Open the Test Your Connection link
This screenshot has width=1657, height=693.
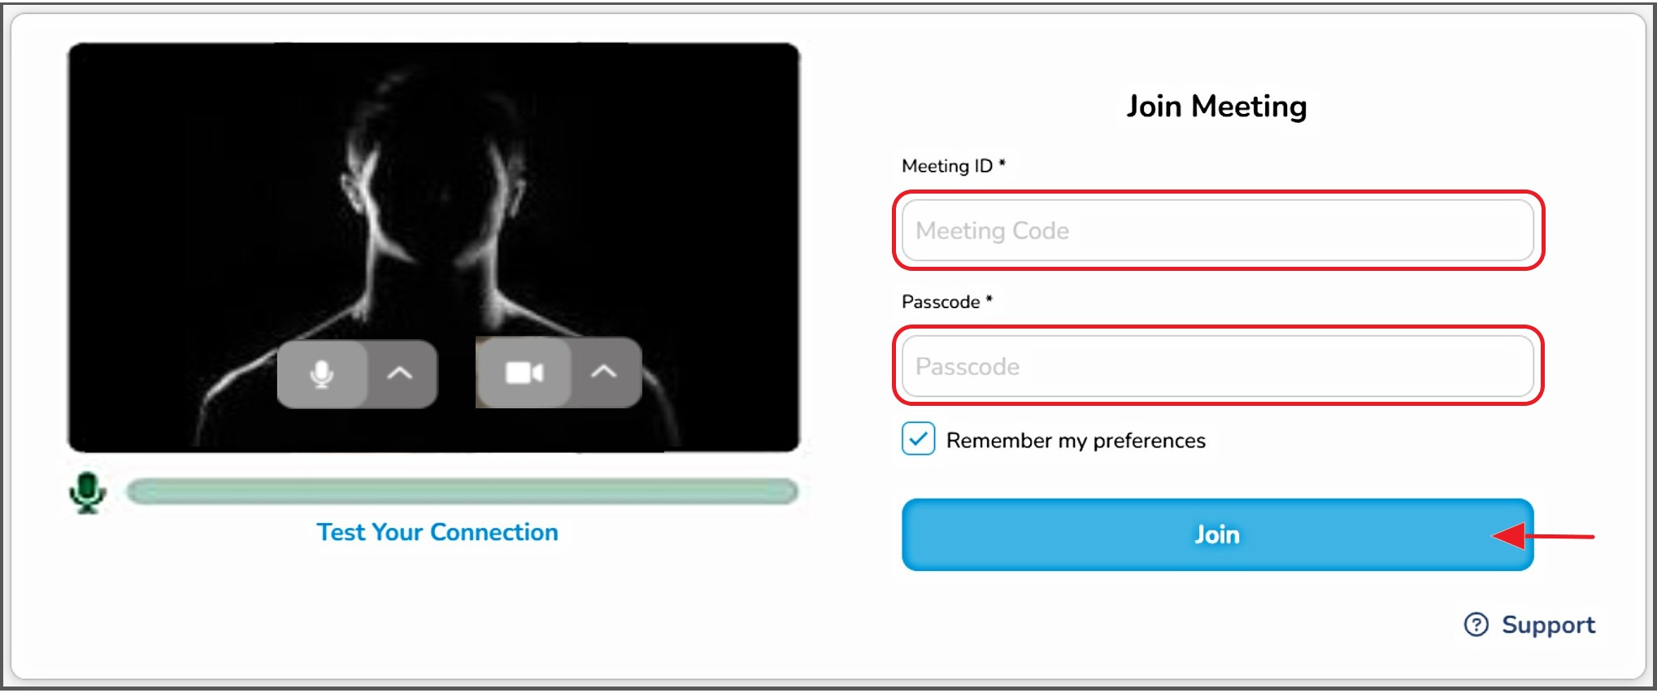437,533
